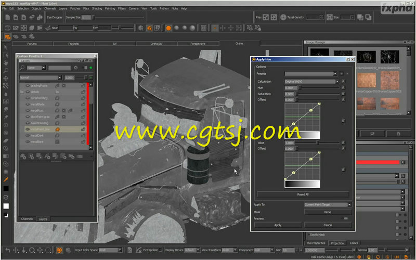Open the Input Color Space dropdown
The height and width of the screenshot is (260, 416).
coord(110,250)
